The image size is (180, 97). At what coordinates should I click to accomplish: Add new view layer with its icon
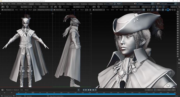pos(176,4)
